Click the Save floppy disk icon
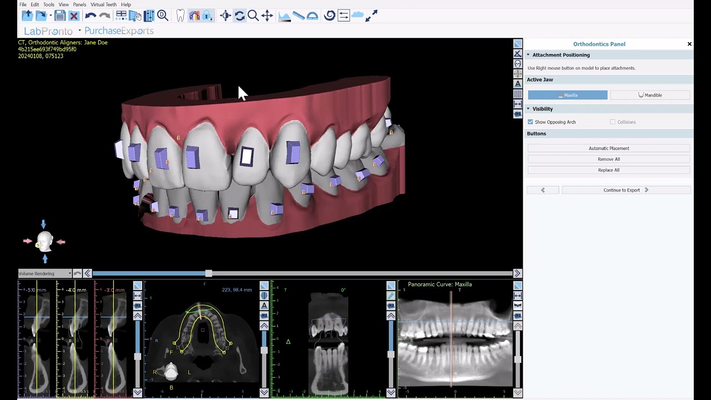The height and width of the screenshot is (400, 711). click(x=60, y=16)
